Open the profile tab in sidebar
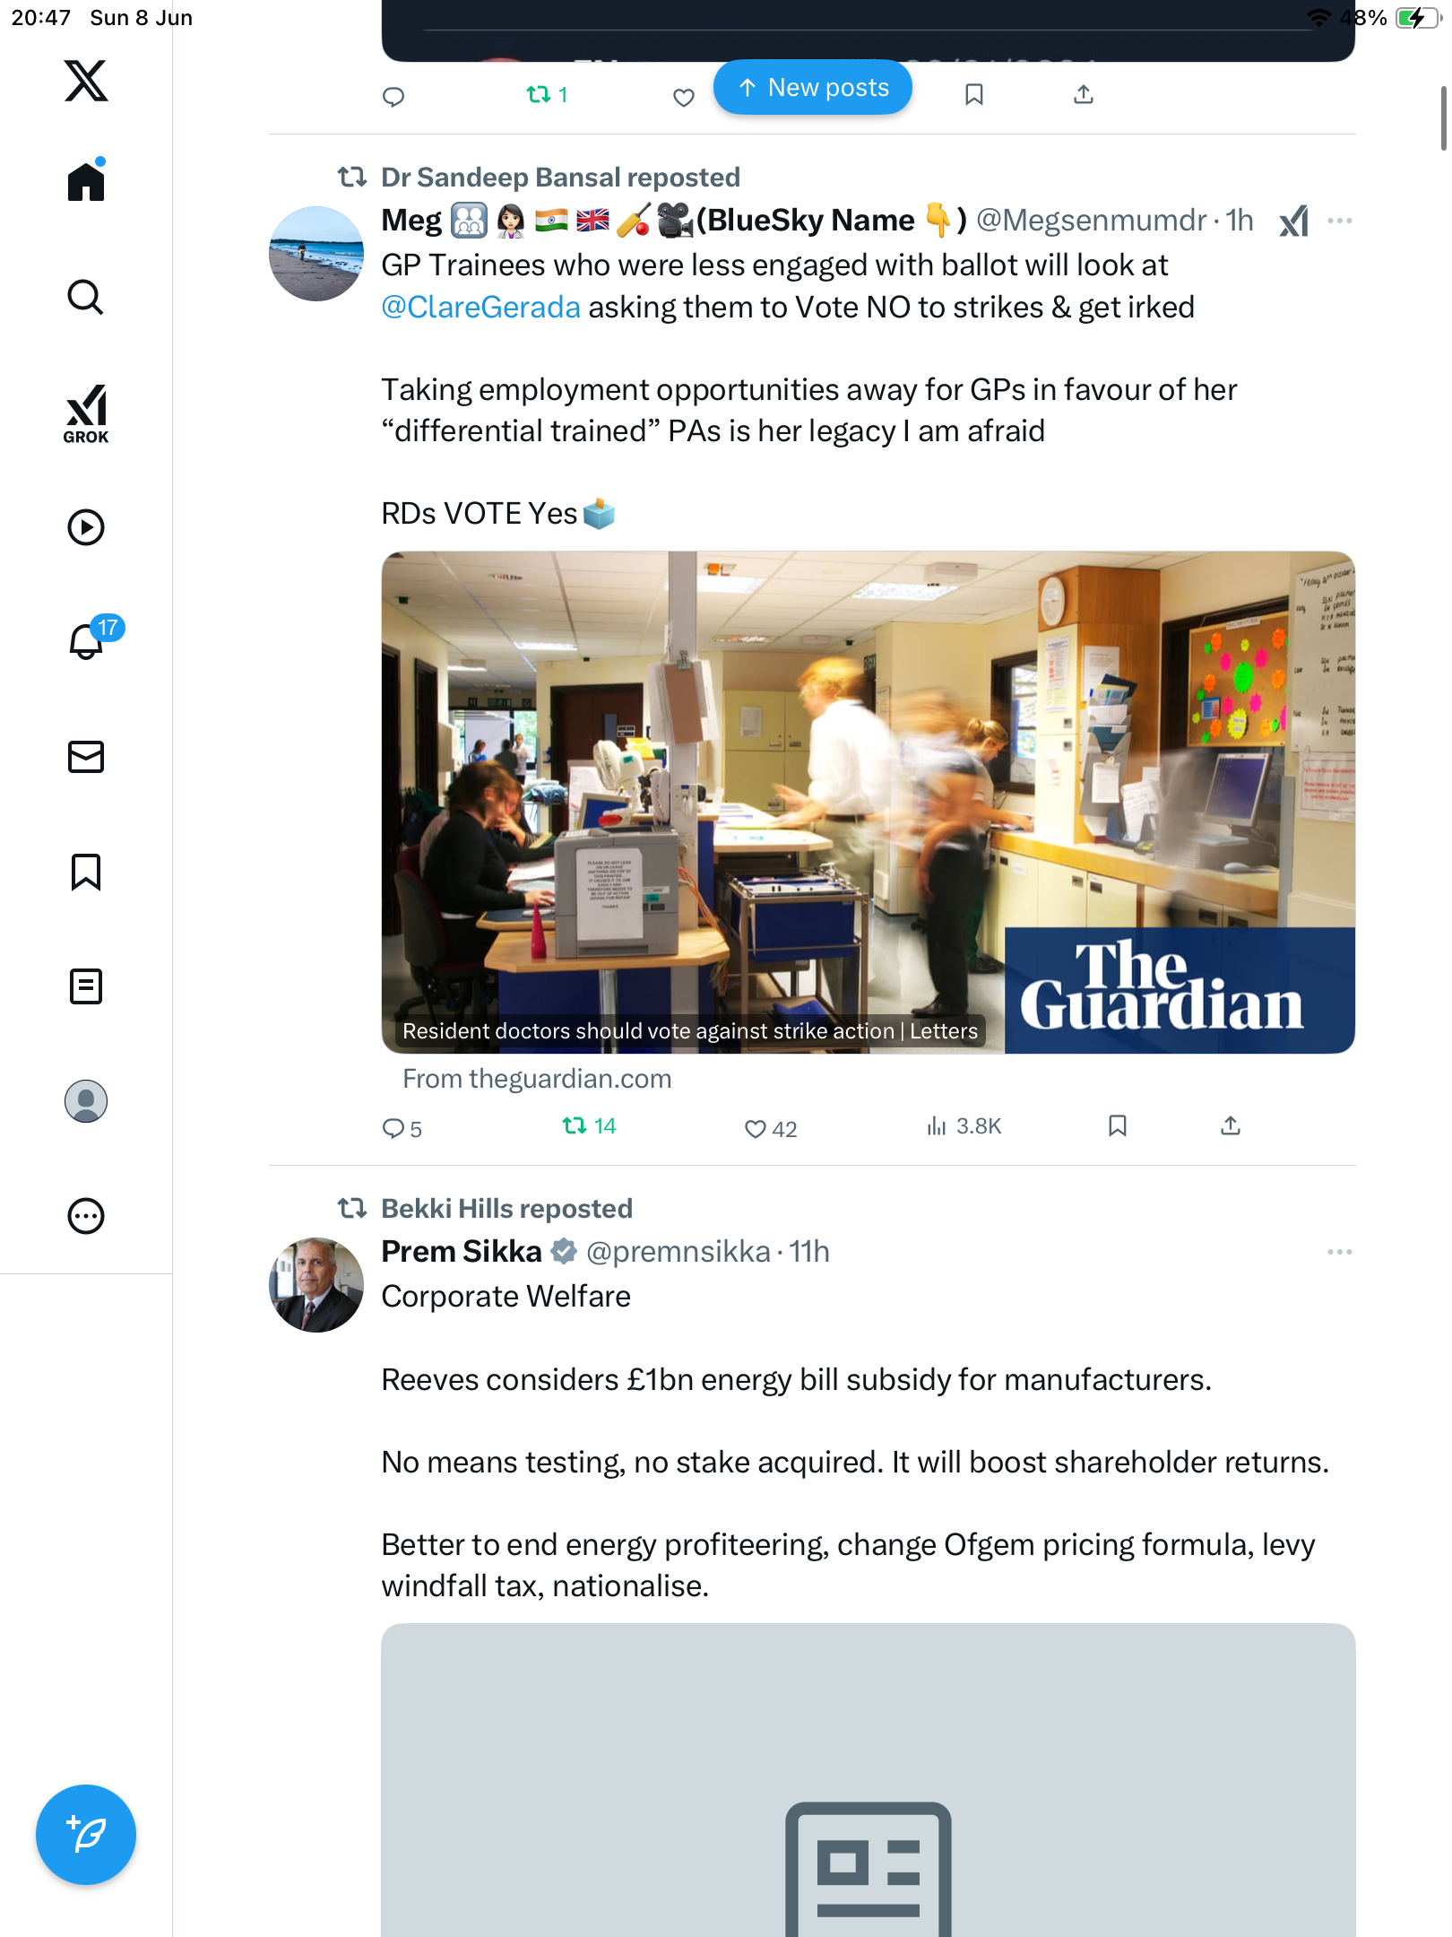This screenshot has width=1452, height=1937. (x=86, y=1101)
